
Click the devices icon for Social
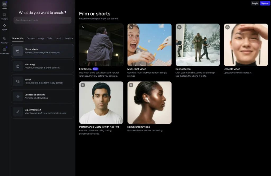18,81
